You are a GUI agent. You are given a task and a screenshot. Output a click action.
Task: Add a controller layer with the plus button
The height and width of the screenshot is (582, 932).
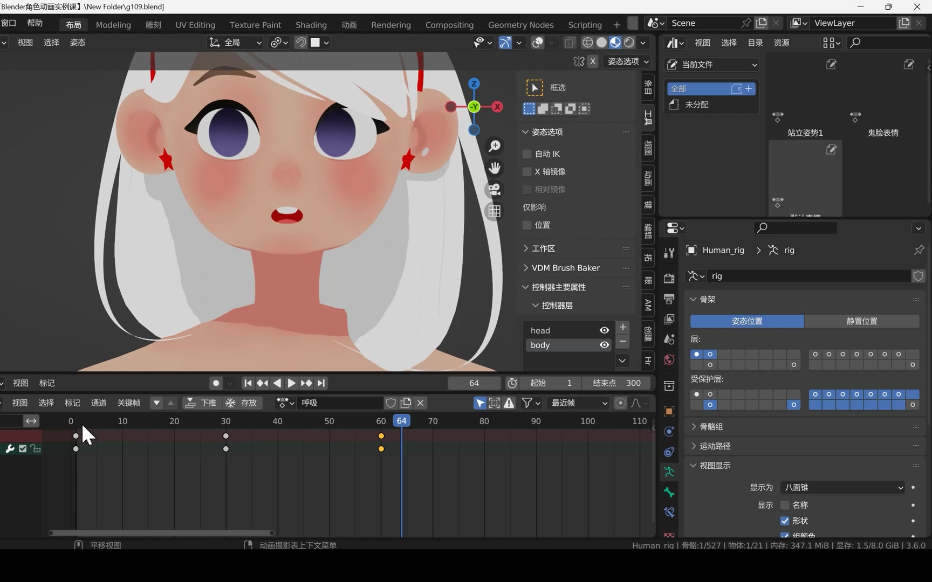click(623, 327)
